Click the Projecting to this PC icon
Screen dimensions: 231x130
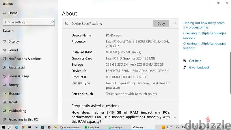(x=4, y=119)
